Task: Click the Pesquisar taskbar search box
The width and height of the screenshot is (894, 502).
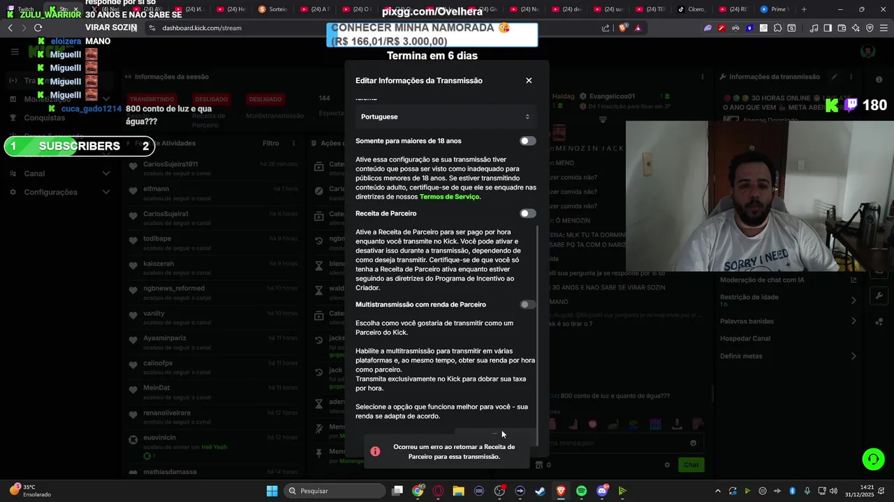Action: (x=335, y=491)
